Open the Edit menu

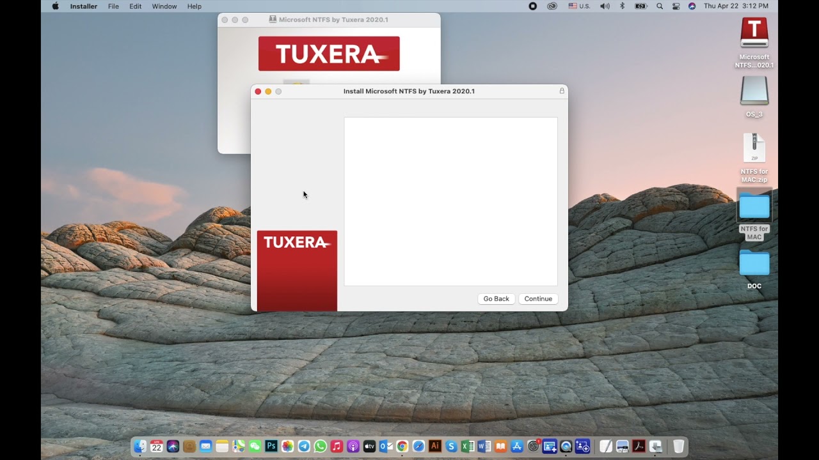(135, 6)
